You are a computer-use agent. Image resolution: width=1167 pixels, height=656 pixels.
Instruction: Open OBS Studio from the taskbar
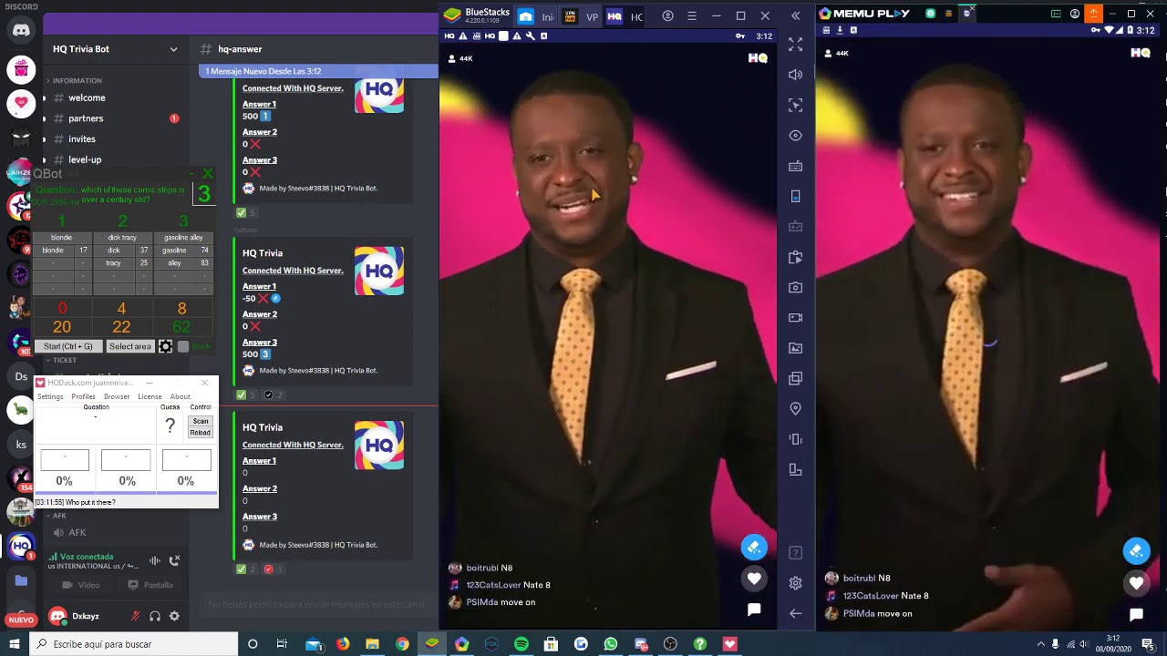point(670,644)
